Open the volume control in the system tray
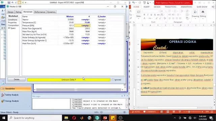The image size is (216, 121). [x=195, y=118]
